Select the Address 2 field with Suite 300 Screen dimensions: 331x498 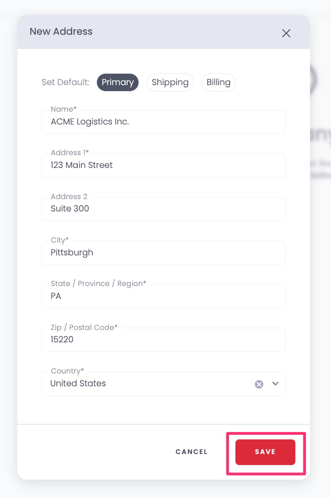[x=164, y=209]
